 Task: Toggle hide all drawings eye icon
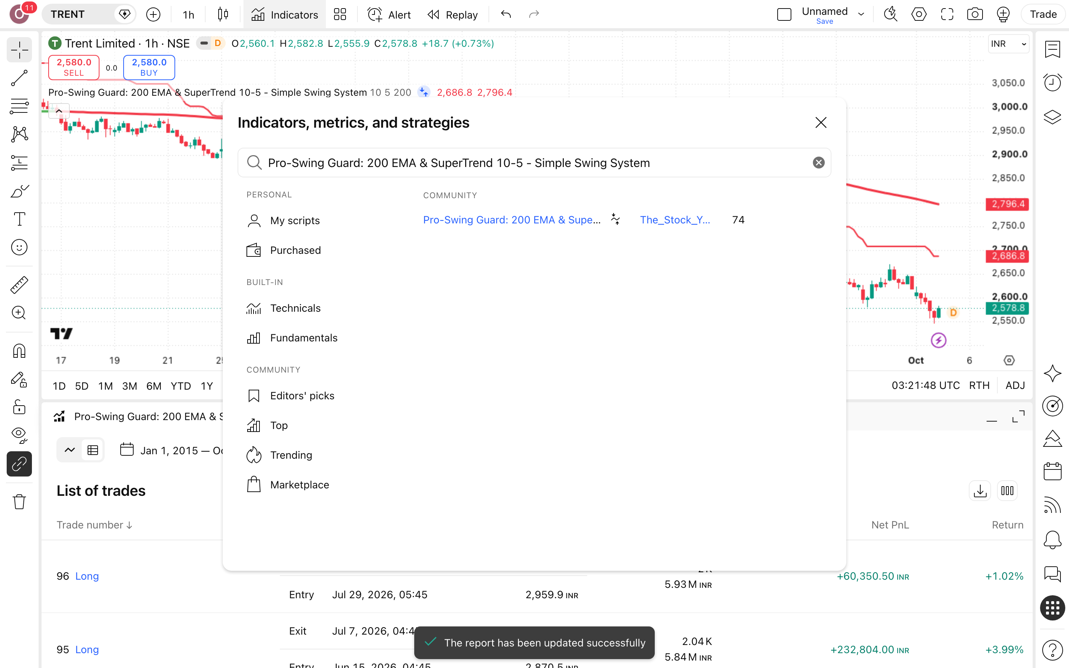click(19, 436)
